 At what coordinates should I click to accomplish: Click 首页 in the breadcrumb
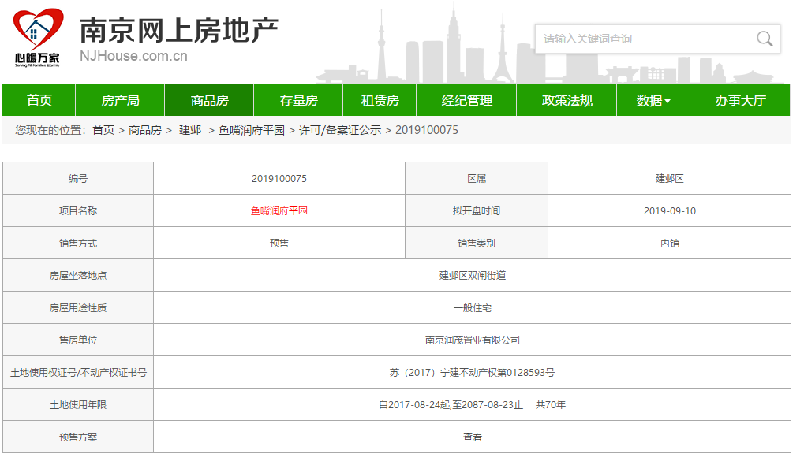click(x=103, y=130)
